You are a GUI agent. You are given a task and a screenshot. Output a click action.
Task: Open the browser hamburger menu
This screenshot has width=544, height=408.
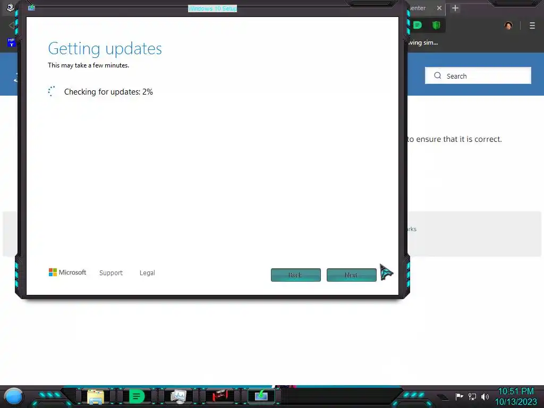pyautogui.click(x=532, y=25)
